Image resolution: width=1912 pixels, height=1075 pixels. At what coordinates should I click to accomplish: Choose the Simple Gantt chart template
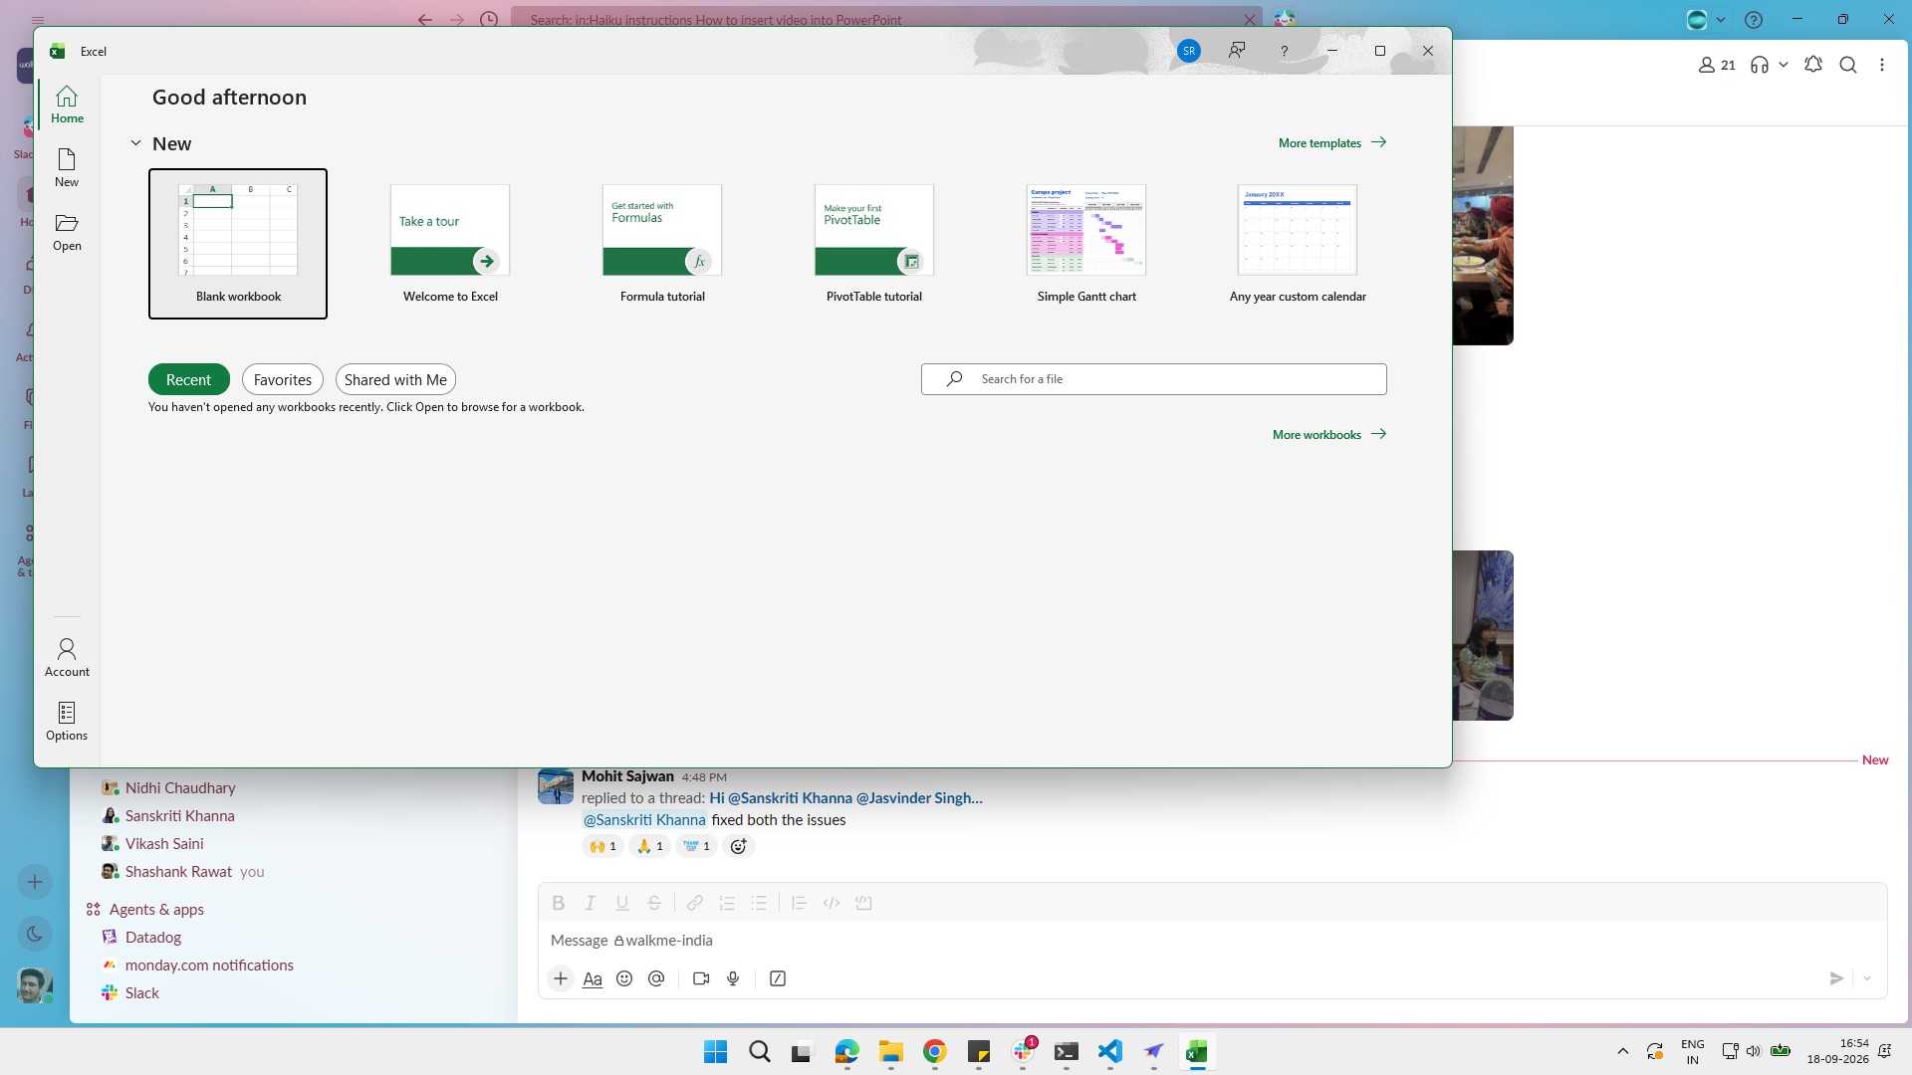(1086, 244)
